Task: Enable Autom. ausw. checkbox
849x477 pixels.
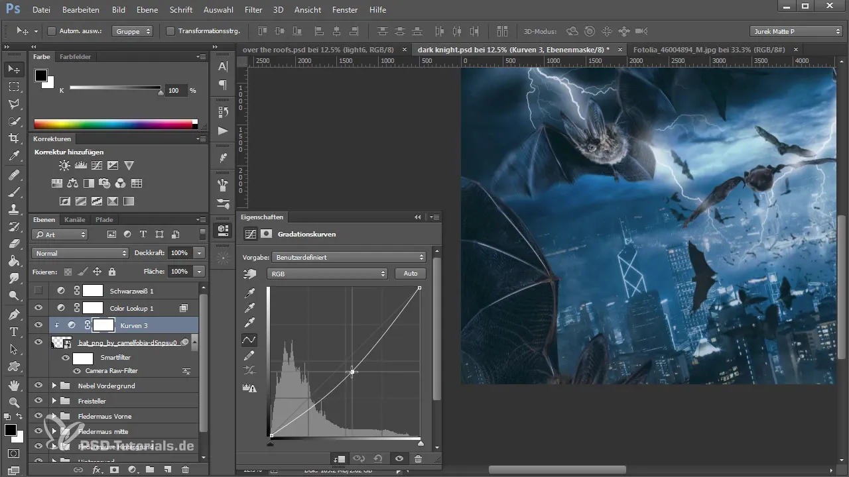Action: [52, 31]
